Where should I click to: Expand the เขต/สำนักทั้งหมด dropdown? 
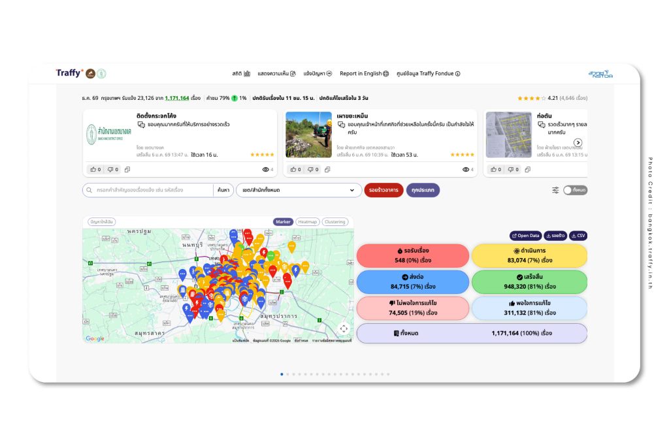299,190
